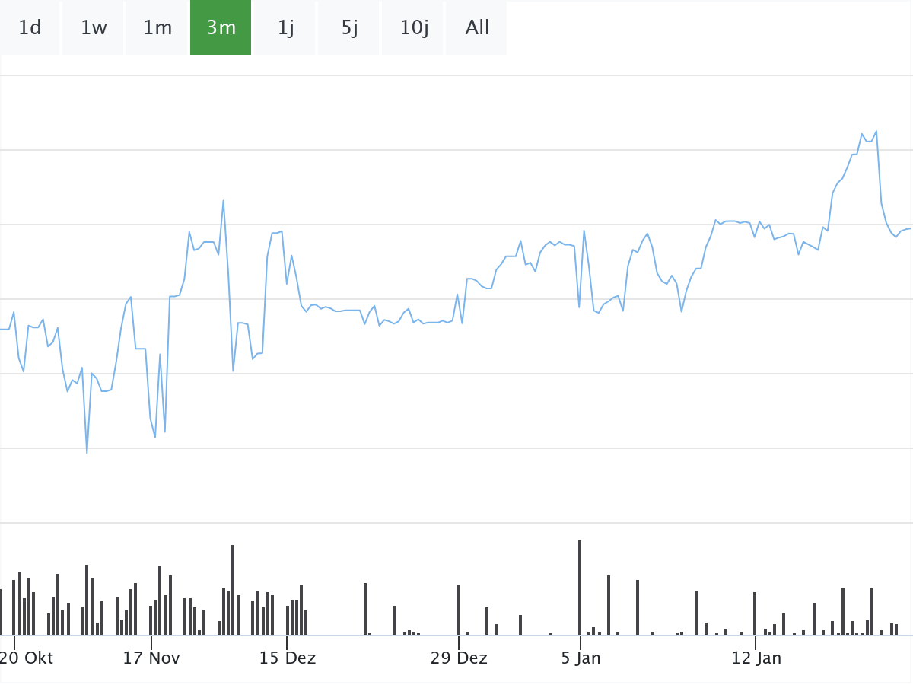The width and height of the screenshot is (913, 685).
Task: Select the 15 Dez axis label
Action: pos(288,658)
